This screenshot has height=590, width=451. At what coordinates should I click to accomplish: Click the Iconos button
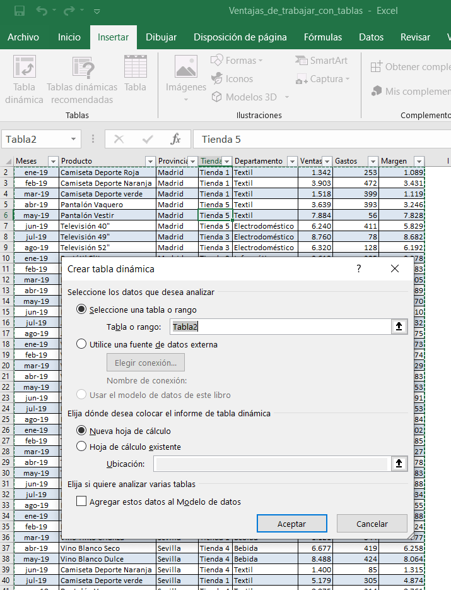tap(232, 78)
